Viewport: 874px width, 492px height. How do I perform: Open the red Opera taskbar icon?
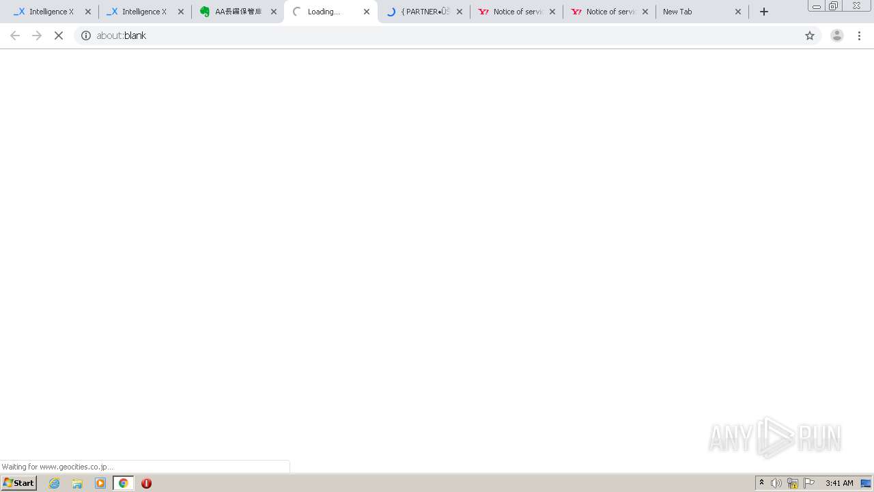[x=146, y=483]
